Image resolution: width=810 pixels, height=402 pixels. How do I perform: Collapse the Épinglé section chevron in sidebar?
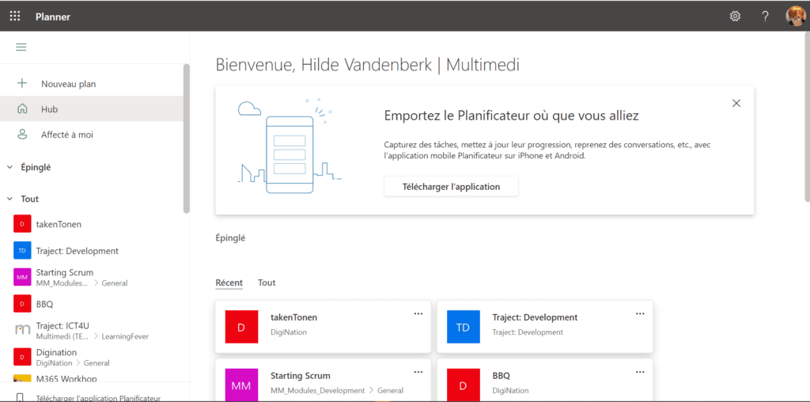[x=9, y=168]
